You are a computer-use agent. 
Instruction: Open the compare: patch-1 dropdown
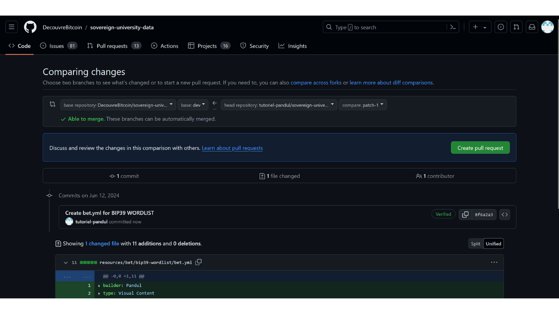pyautogui.click(x=362, y=105)
